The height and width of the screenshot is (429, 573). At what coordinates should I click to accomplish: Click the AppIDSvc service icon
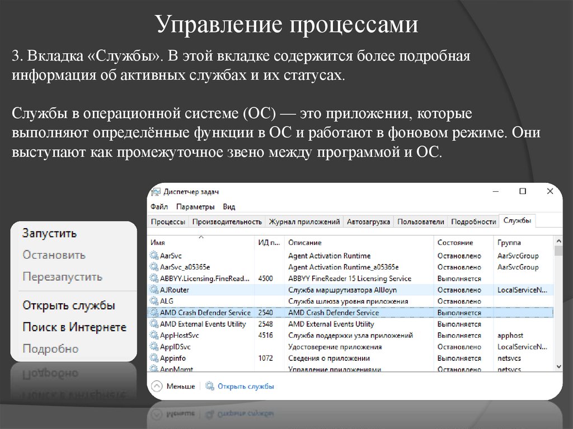pos(153,347)
